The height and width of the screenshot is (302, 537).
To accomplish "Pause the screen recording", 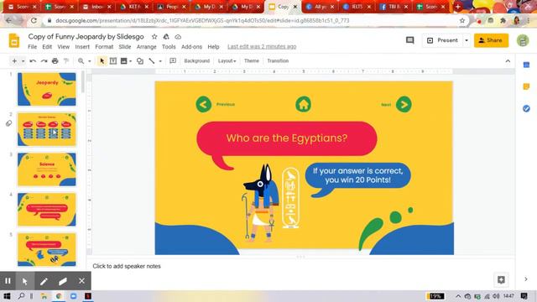I will tap(8, 281).
